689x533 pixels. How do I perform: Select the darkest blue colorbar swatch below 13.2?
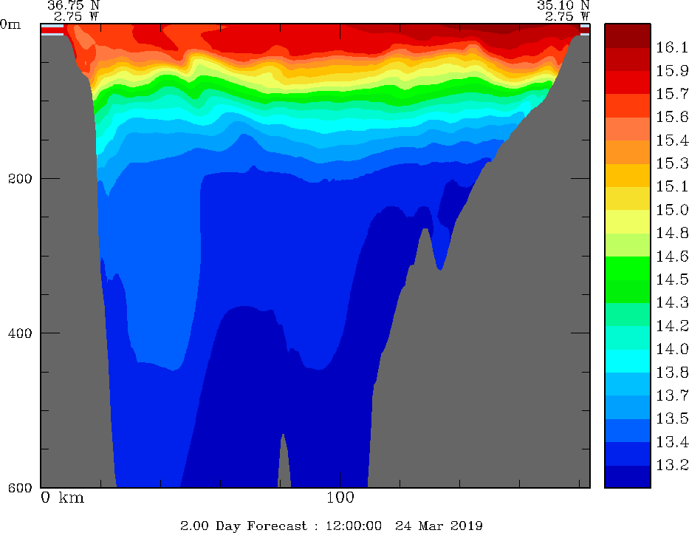pos(627,477)
